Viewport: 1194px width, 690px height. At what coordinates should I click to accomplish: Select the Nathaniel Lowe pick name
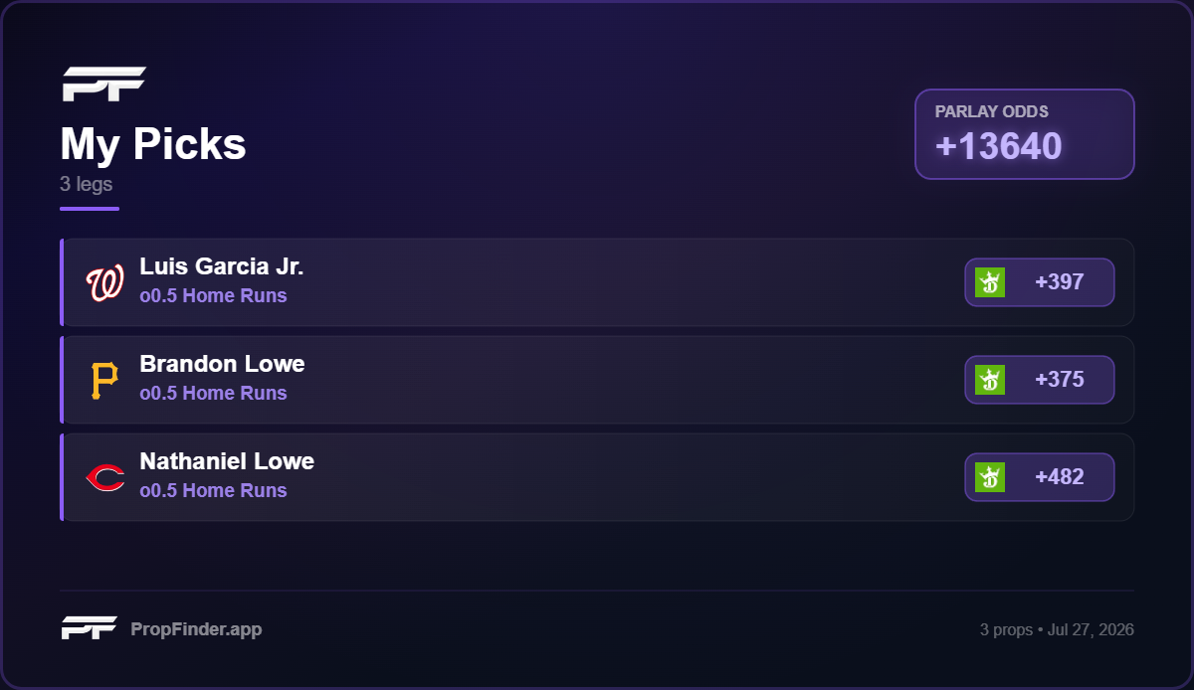(227, 461)
